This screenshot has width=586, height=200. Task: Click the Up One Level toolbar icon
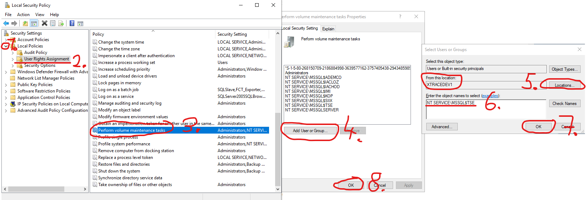pos(25,23)
